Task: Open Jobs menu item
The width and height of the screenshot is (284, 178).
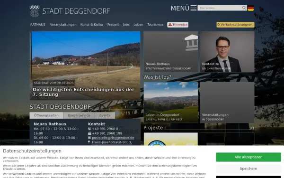Action: tap(126, 25)
